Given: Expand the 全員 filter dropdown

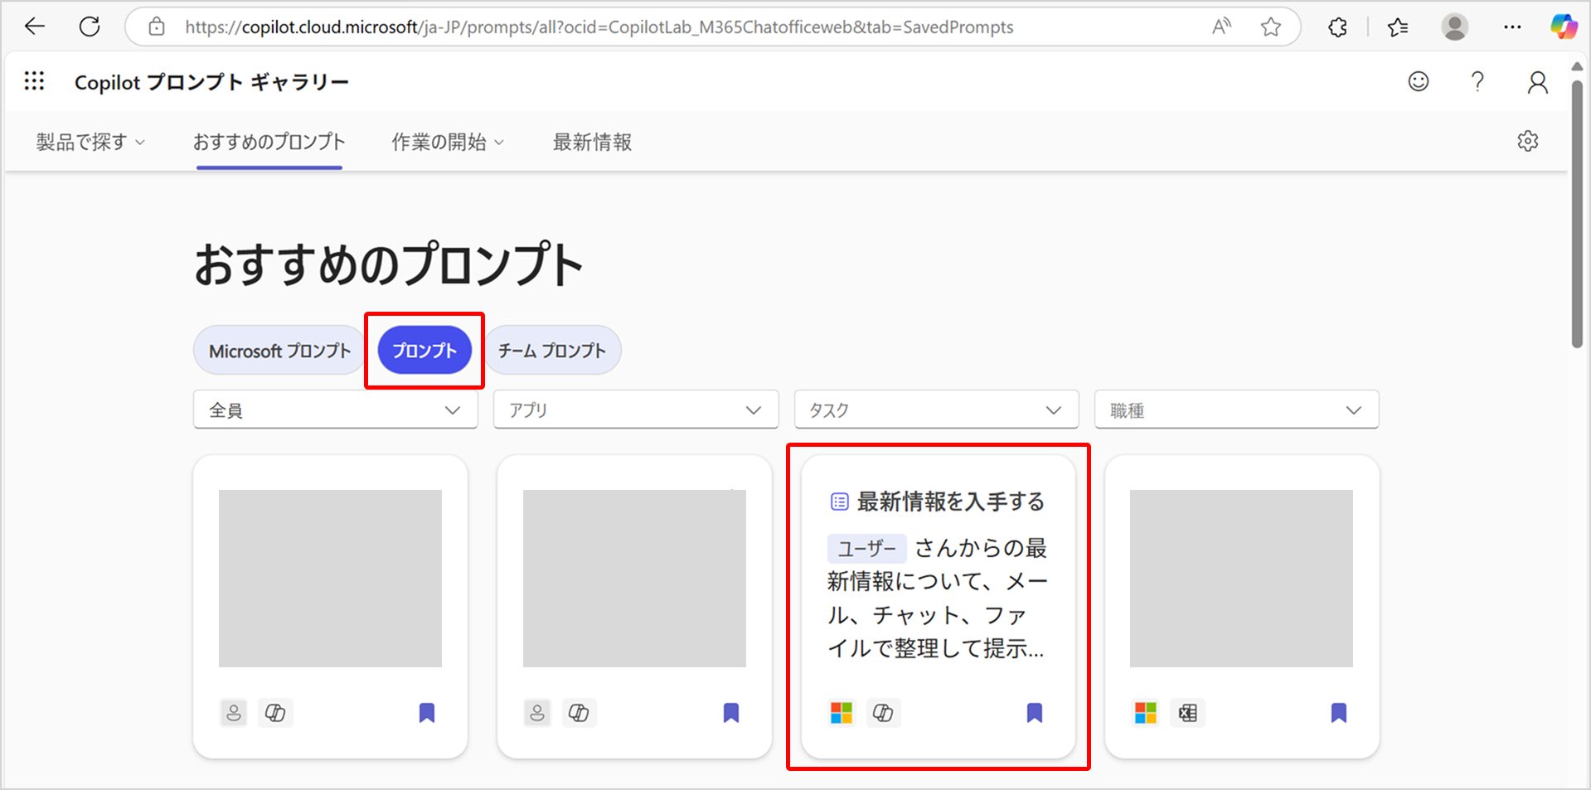Looking at the screenshot, I should point(335,410).
